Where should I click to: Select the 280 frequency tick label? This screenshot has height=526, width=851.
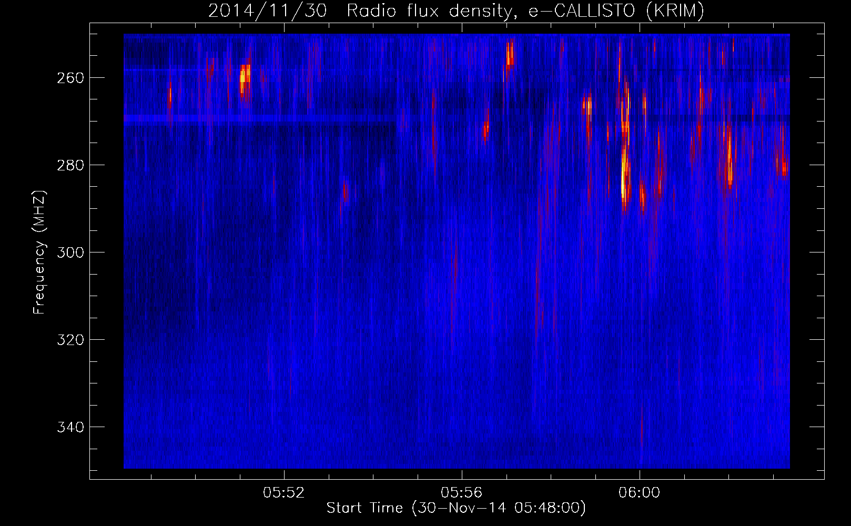70,165
